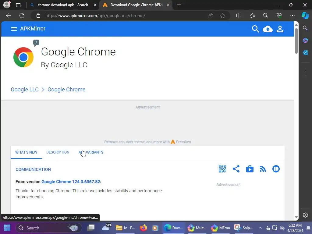Click the Read aloud icon in address bar
Image resolution: width=312 pixels, height=234 pixels.
[211, 16]
